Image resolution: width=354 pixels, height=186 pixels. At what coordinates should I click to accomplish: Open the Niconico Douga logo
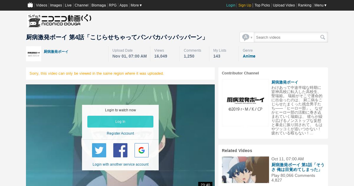(x=60, y=21)
